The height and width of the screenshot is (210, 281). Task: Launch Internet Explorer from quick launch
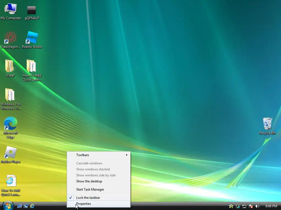(32, 206)
